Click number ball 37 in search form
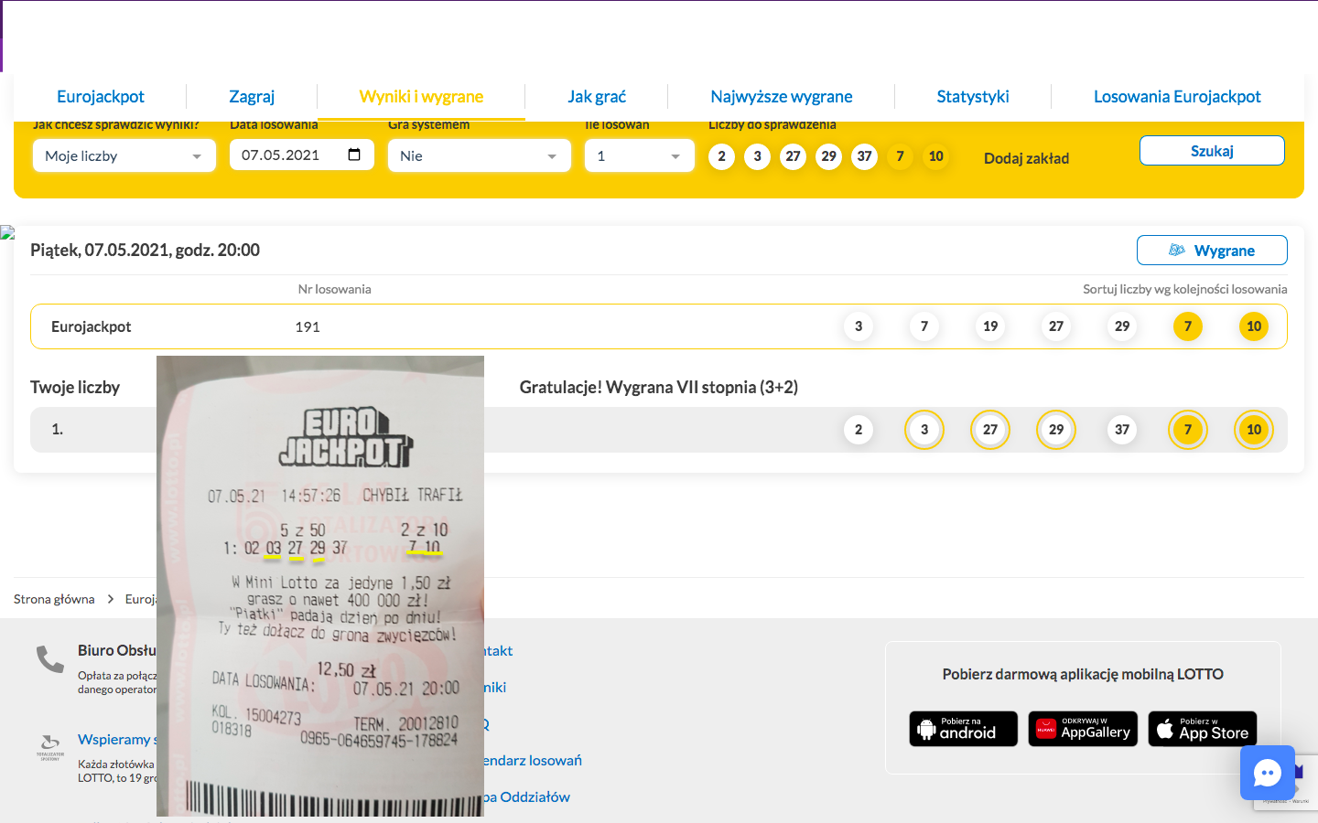Image resolution: width=1318 pixels, height=823 pixels. coord(864,156)
